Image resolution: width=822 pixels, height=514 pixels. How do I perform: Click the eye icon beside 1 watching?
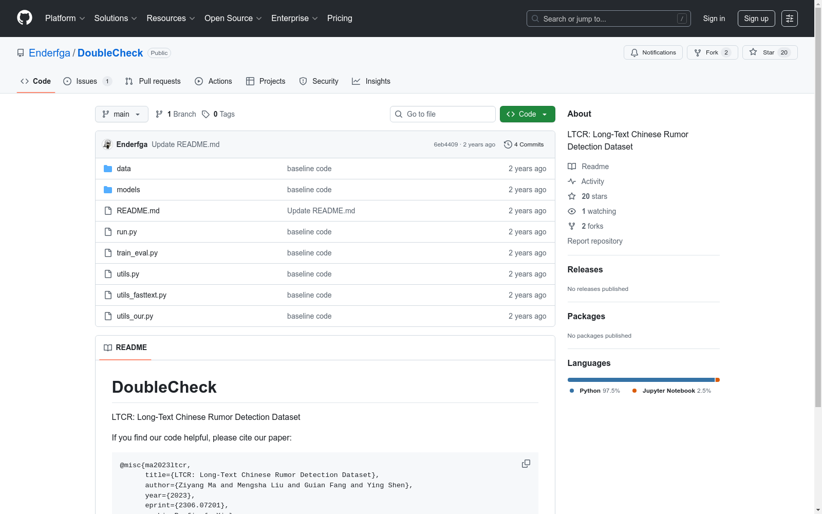pyautogui.click(x=572, y=211)
